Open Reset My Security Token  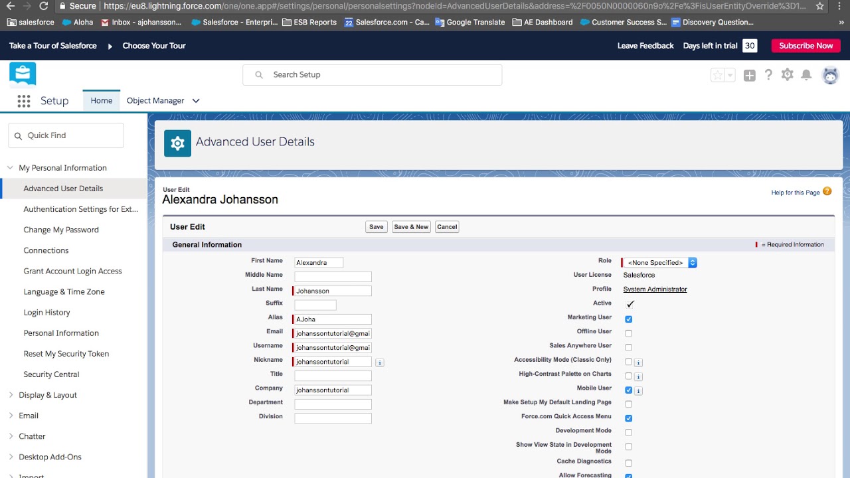point(66,354)
